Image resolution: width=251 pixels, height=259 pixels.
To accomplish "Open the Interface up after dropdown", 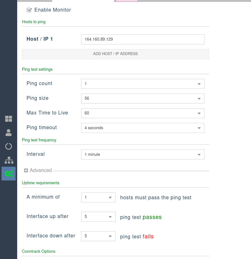I will click(x=98, y=217).
